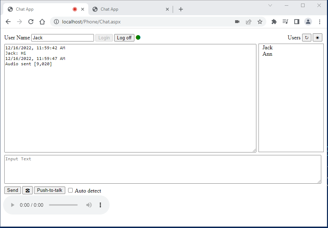
Task: Click the Input Text message box
Action: [x=163, y=169]
